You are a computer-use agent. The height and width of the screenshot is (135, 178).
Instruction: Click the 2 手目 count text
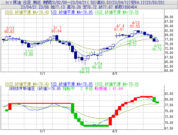[x=87, y=88]
